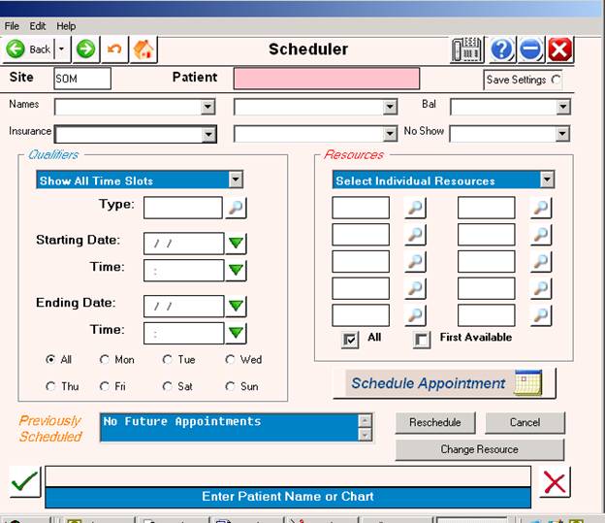Click the Reschedule button
The width and height of the screenshot is (605, 523).
tap(434, 422)
